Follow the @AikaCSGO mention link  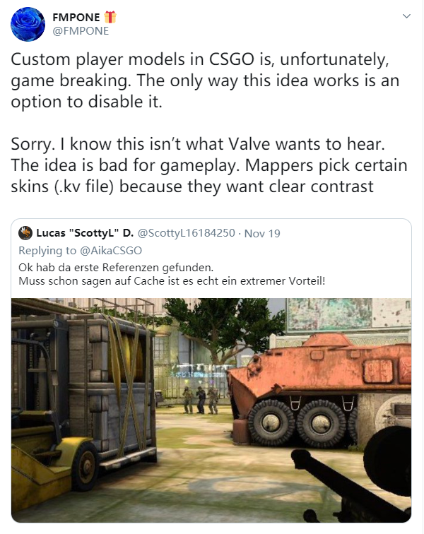point(110,251)
